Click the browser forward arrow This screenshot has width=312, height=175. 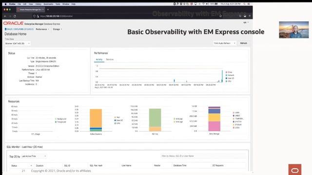tap(10, 16)
